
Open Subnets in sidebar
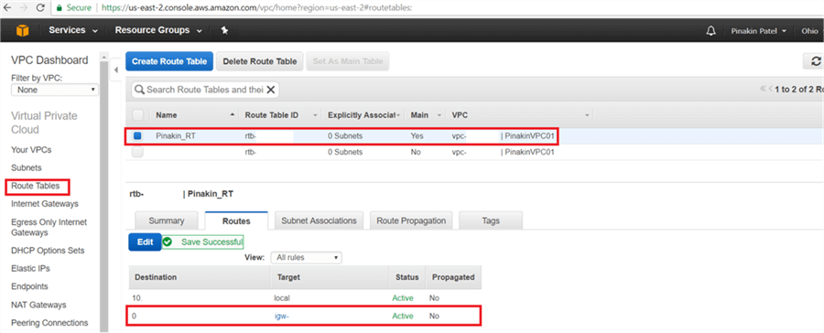pos(27,167)
